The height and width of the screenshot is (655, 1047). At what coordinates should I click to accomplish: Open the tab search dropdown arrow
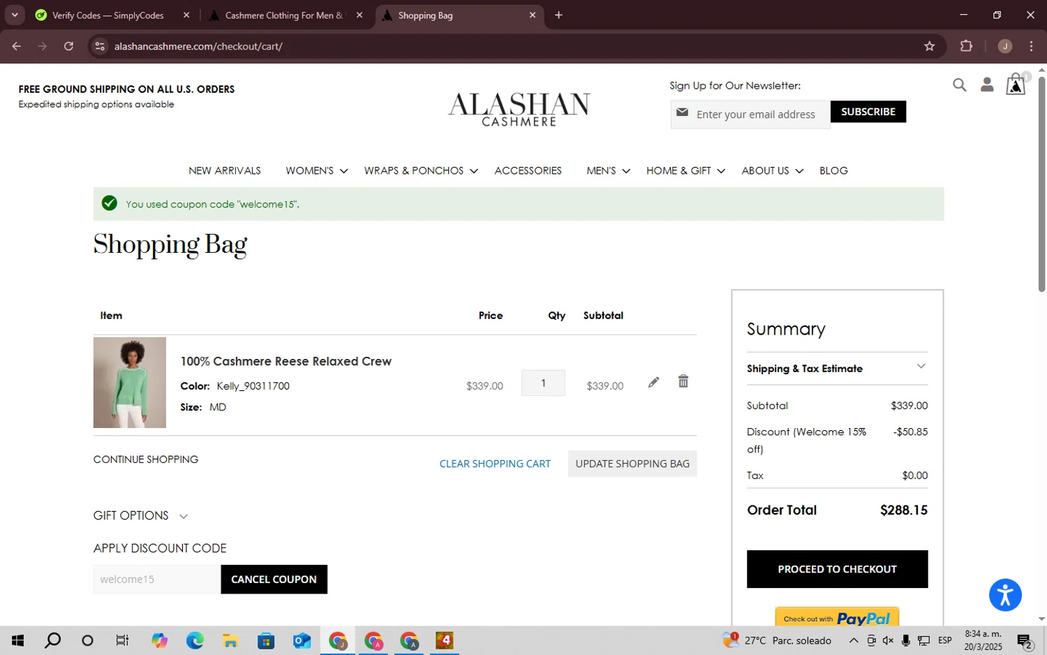(15, 15)
